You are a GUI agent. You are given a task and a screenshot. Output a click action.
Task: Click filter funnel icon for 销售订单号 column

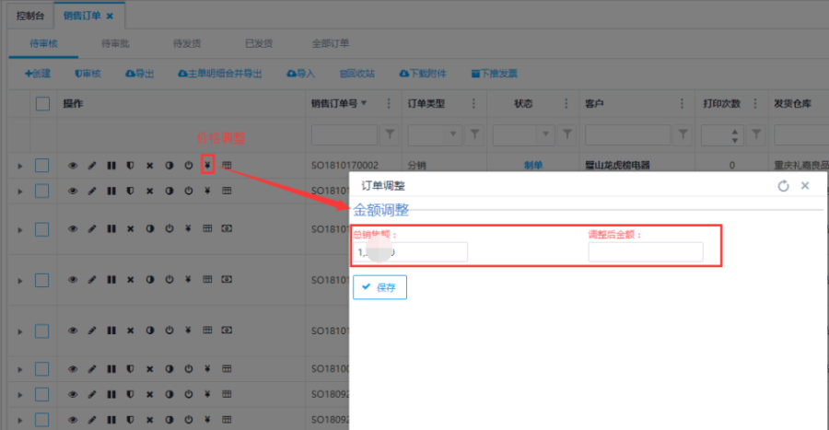click(x=390, y=135)
